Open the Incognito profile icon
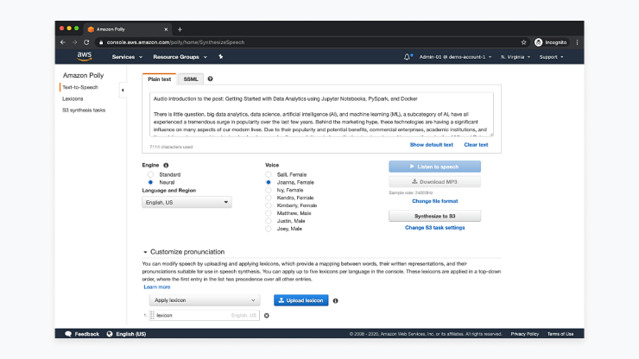The width and height of the screenshot is (639, 359). [538, 42]
